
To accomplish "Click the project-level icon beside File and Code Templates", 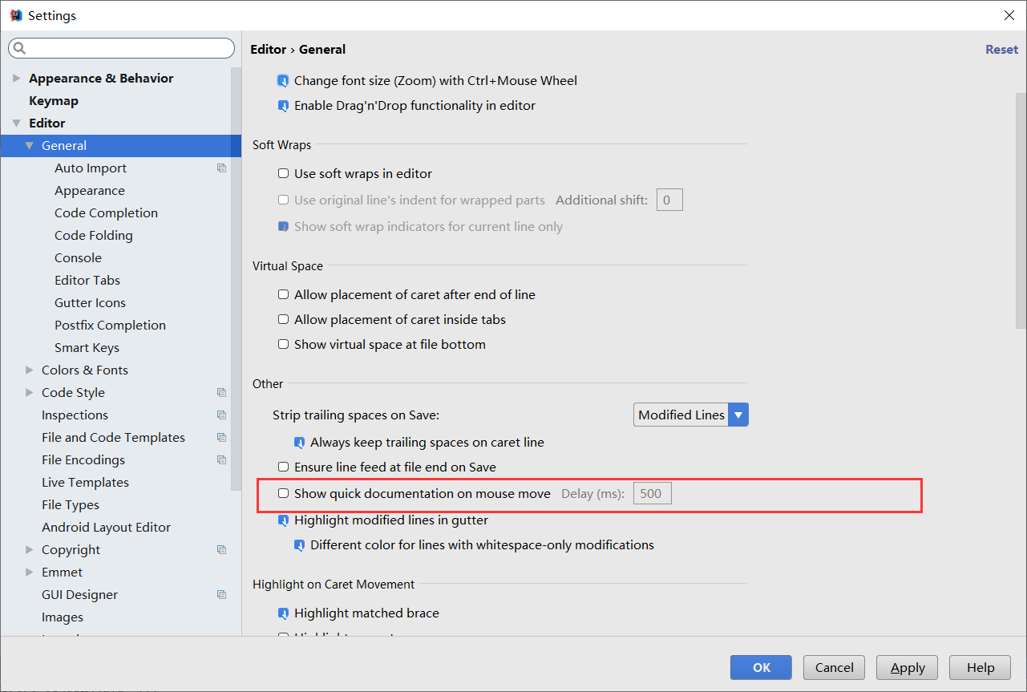I will [221, 438].
